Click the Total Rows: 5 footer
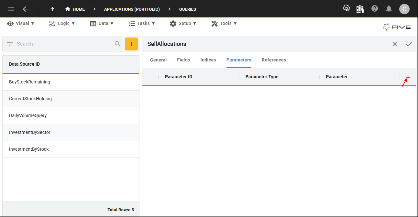The height and width of the screenshot is (217, 418). click(x=121, y=210)
